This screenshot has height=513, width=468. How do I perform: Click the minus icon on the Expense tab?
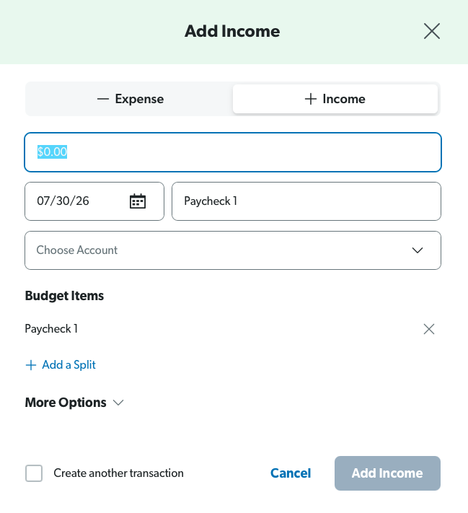point(103,99)
